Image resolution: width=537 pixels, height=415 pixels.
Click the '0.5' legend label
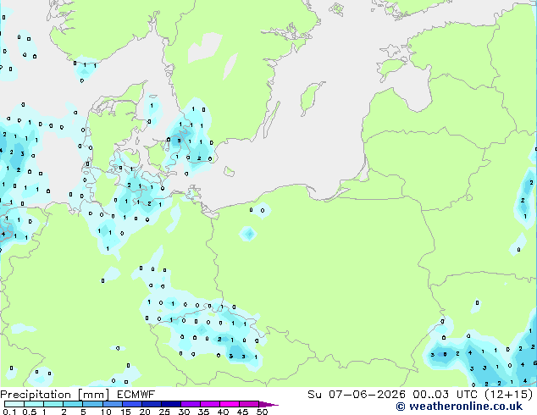(30, 412)
